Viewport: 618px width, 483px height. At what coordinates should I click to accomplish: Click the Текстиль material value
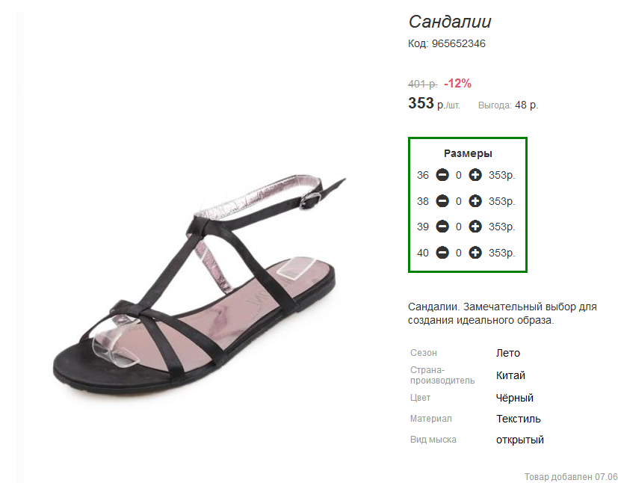pyautogui.click(x=519, y=419)
